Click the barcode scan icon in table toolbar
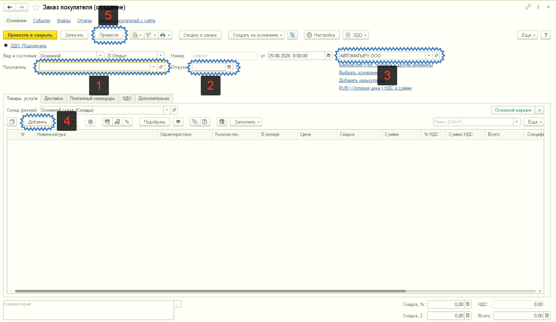The height and width of the screenshot is (322, 556). [x=107, y=122]
